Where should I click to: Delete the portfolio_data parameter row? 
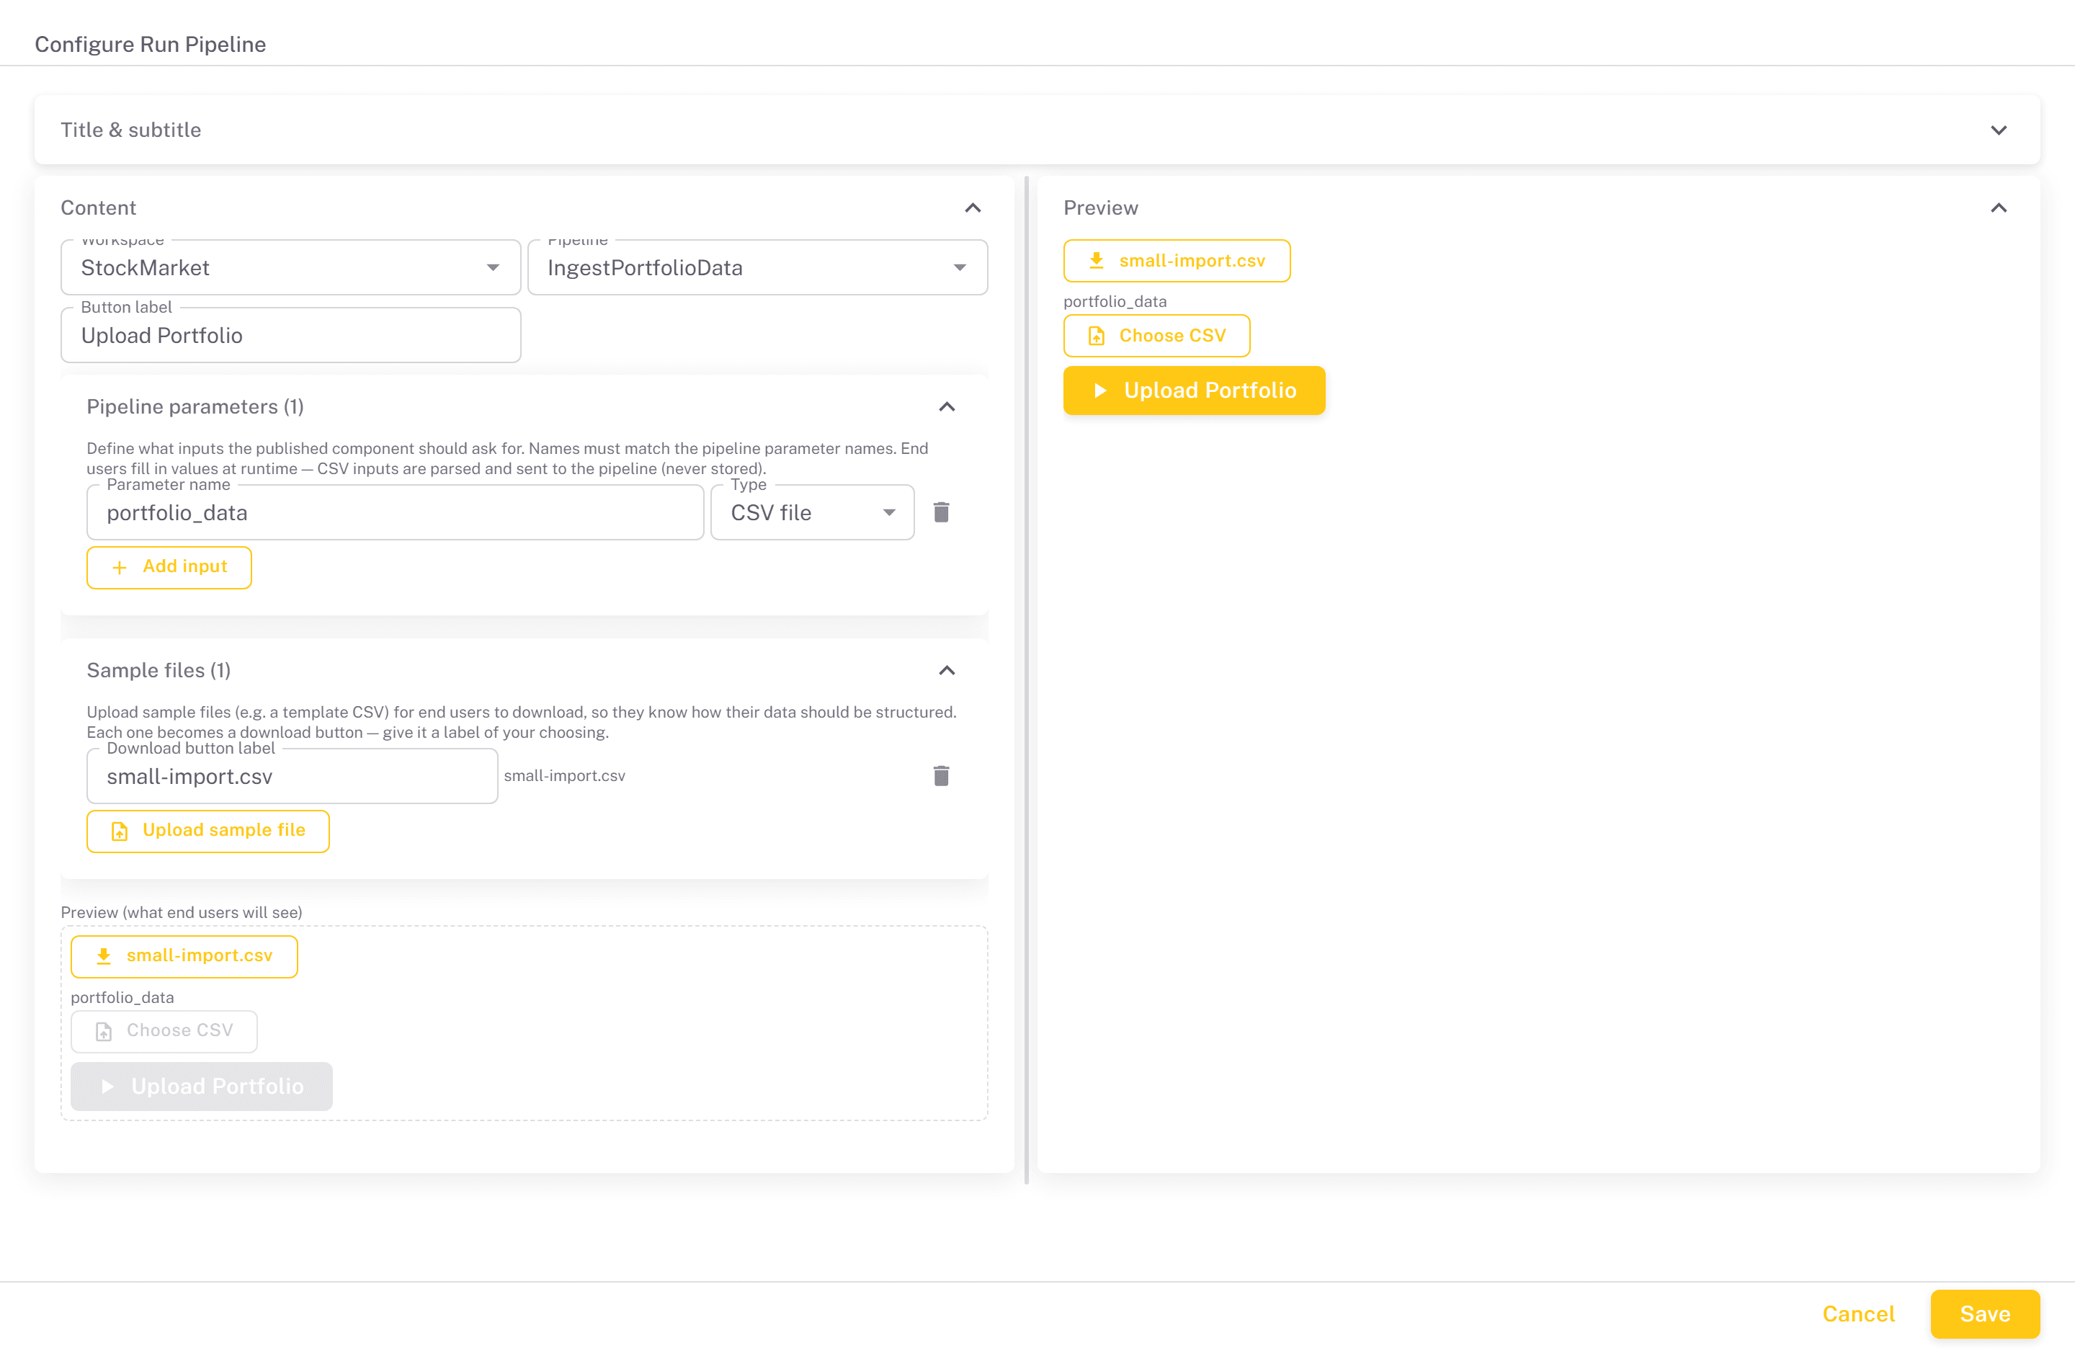tap(941, 512)
